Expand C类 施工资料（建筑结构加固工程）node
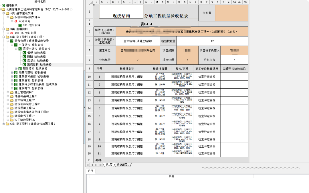Viewport: 309px width, 193px height. point(3,124)
